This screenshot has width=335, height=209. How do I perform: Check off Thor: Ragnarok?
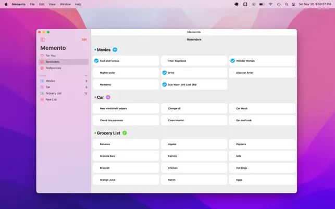point(165,61)
